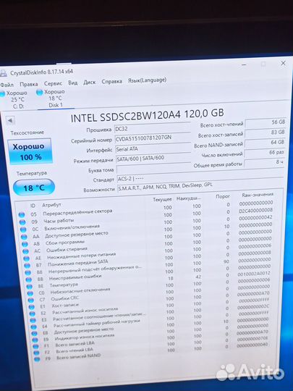This screenshot has width=293, height=391.
Task: Open the Файл menu
Action: pos(7,85)
